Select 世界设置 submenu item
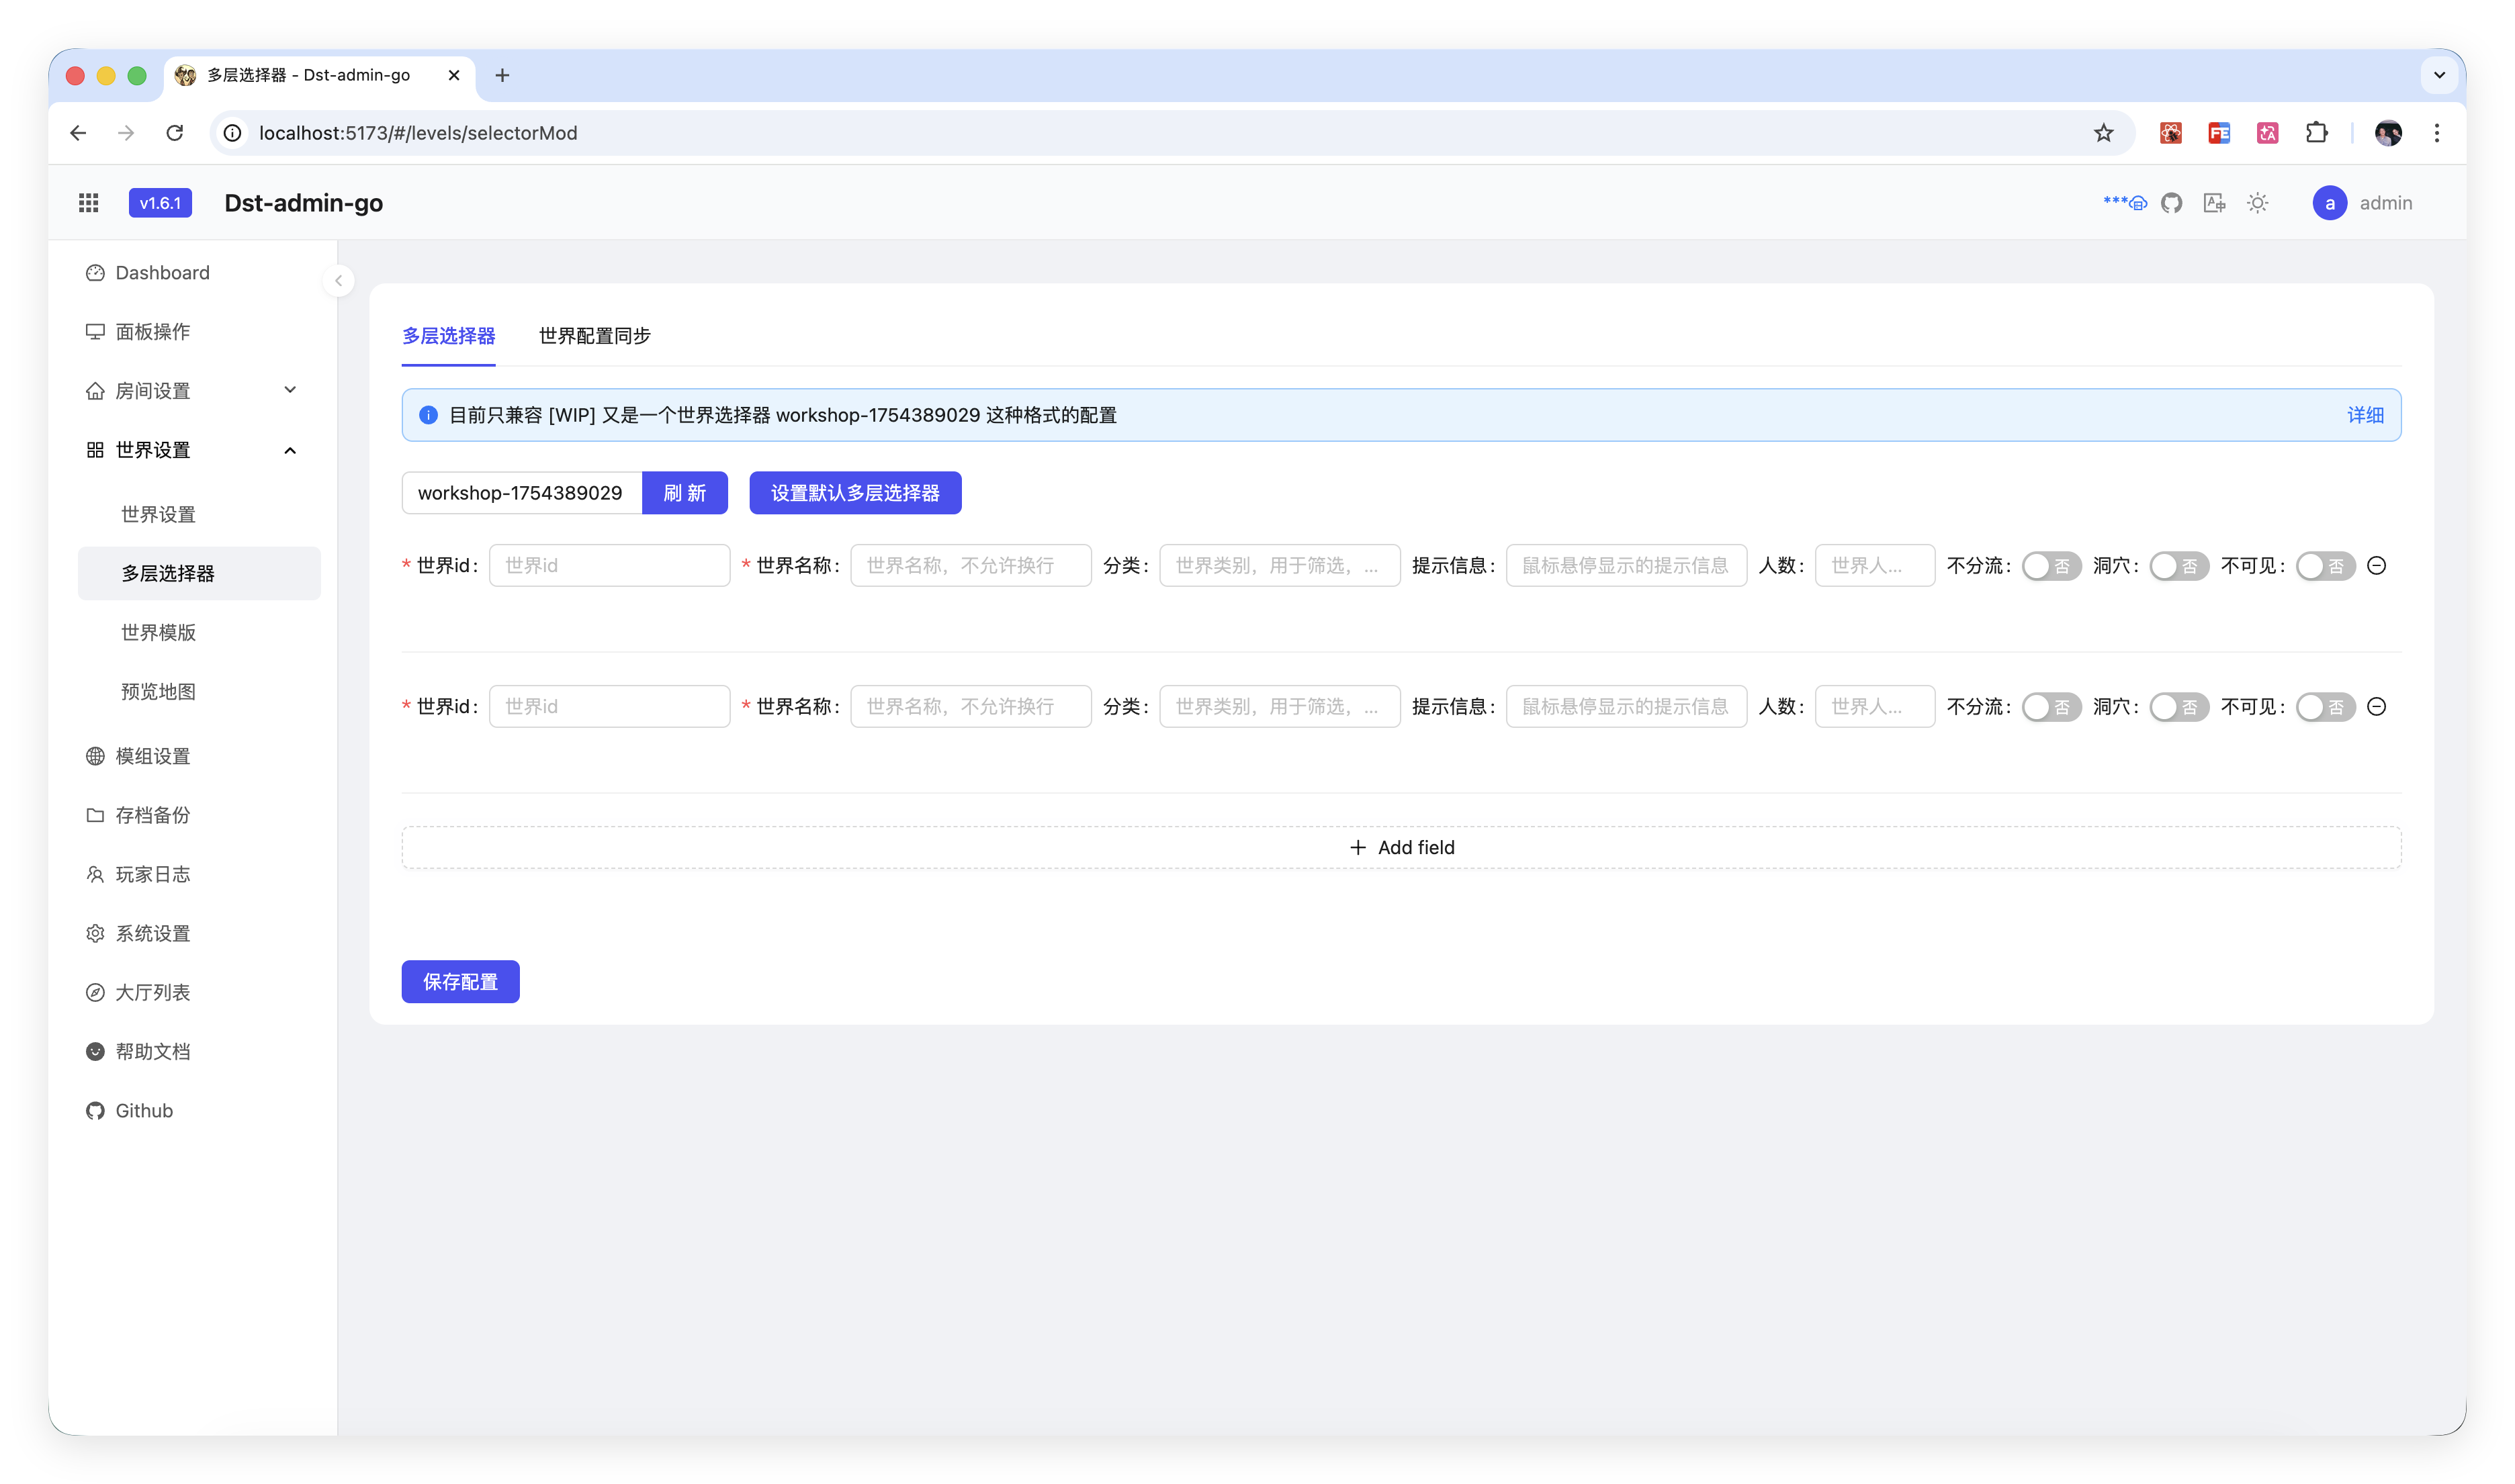Image resolution: width=2515 pixels, height=1484 pixels. (x=199, y=514)
